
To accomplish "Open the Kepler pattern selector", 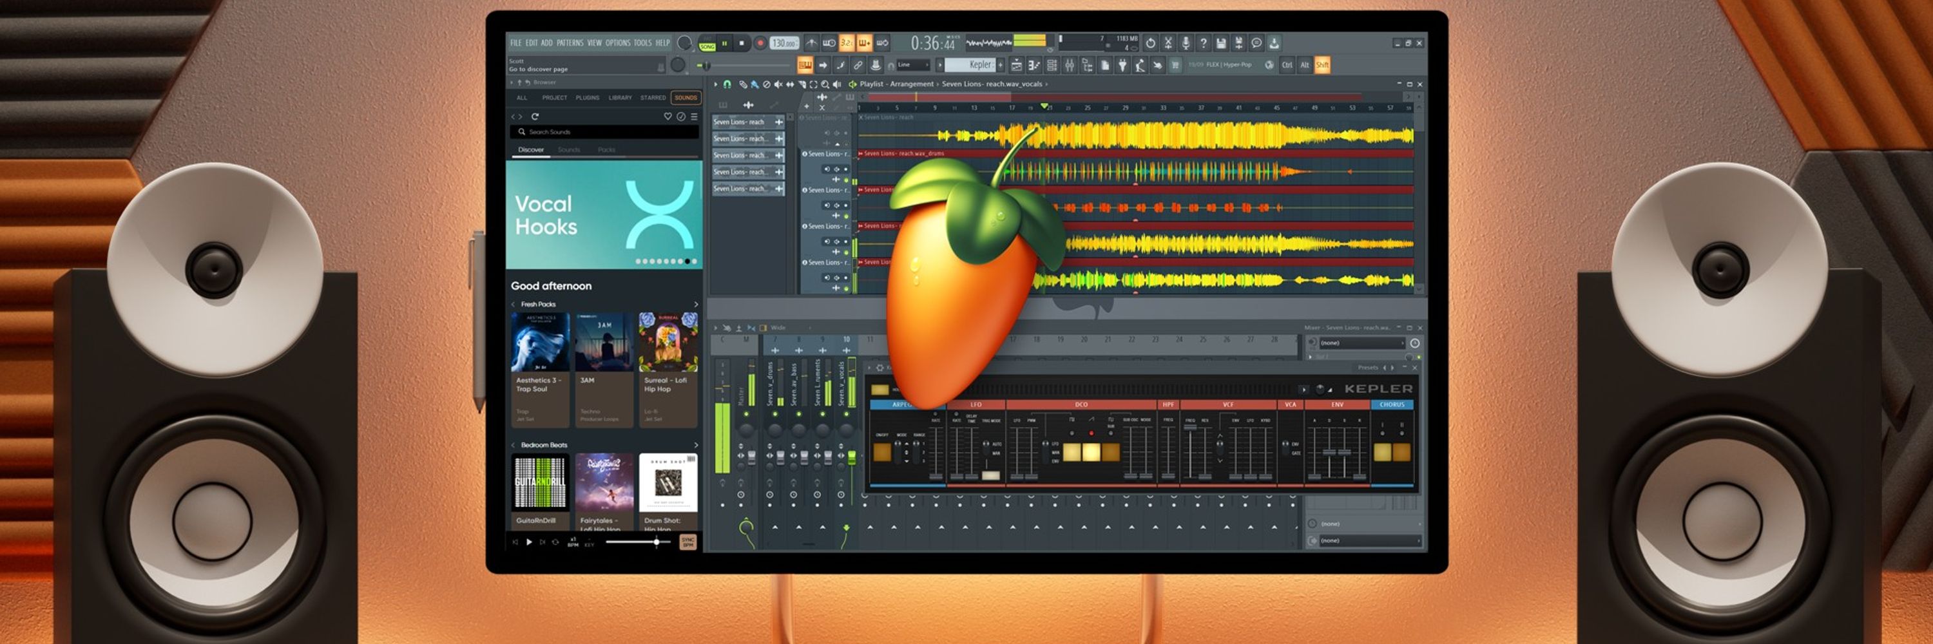I will click(970, 65).
